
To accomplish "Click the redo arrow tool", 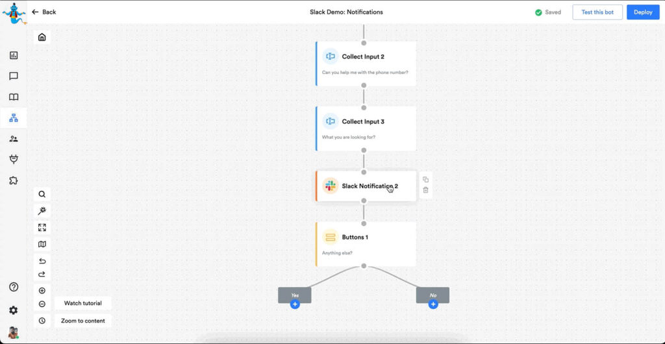I will [x=42, y=274].
